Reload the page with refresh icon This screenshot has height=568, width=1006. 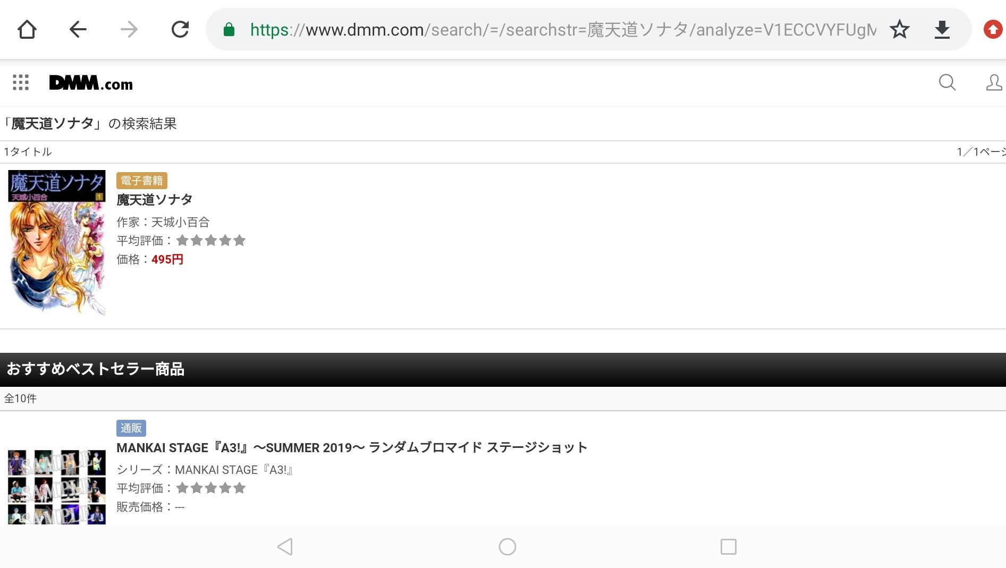[x=180, y=29]
